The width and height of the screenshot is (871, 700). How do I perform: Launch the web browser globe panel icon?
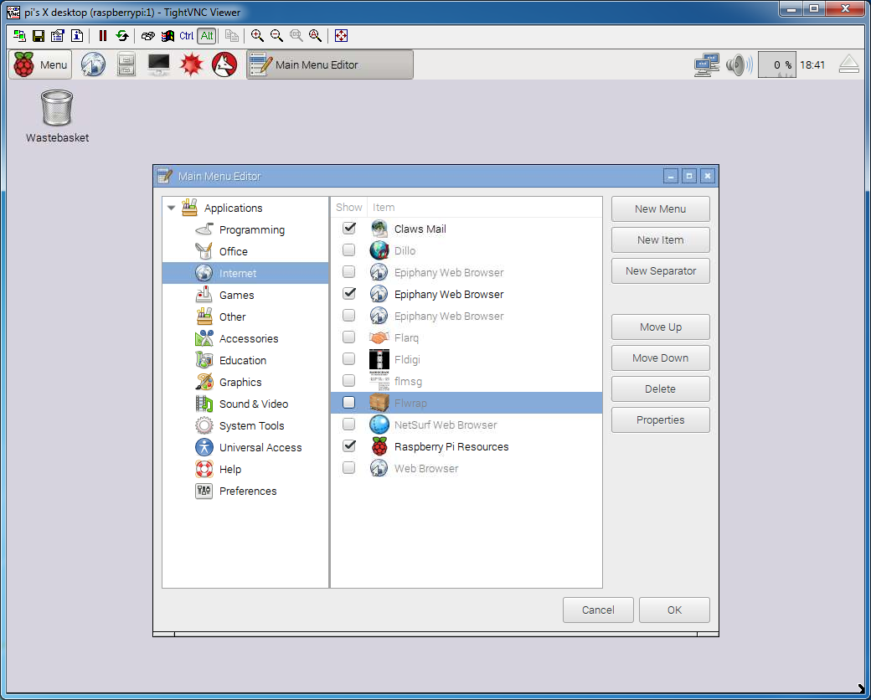tap(93, 65)
